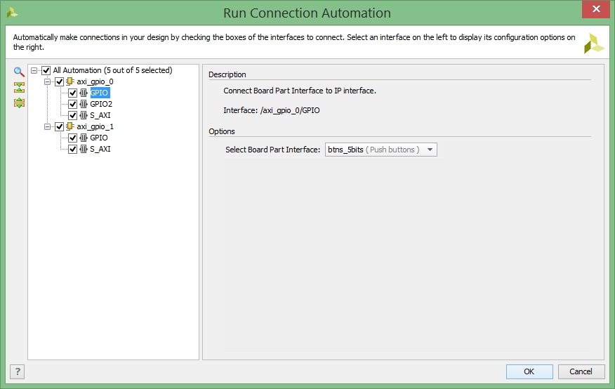Viewport: 615px width, 389px height.
Task: Select GPIO under axi_gpio_1
Action: 99,138
